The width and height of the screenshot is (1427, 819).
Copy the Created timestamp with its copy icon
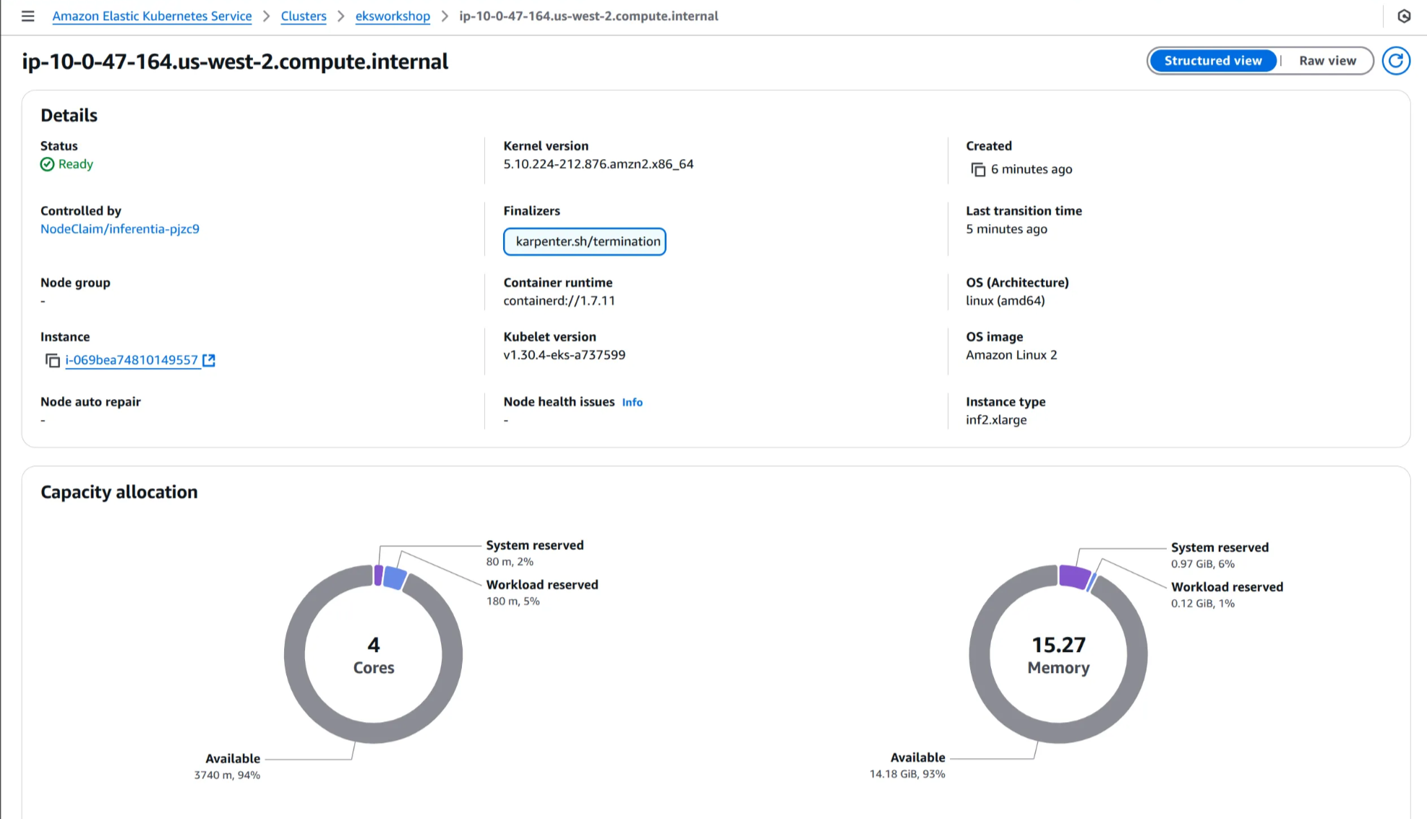[978, 169]
